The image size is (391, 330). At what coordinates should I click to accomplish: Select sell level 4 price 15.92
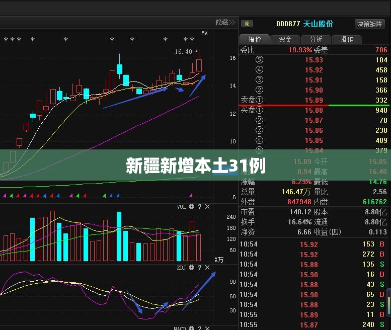coord(314,70)
